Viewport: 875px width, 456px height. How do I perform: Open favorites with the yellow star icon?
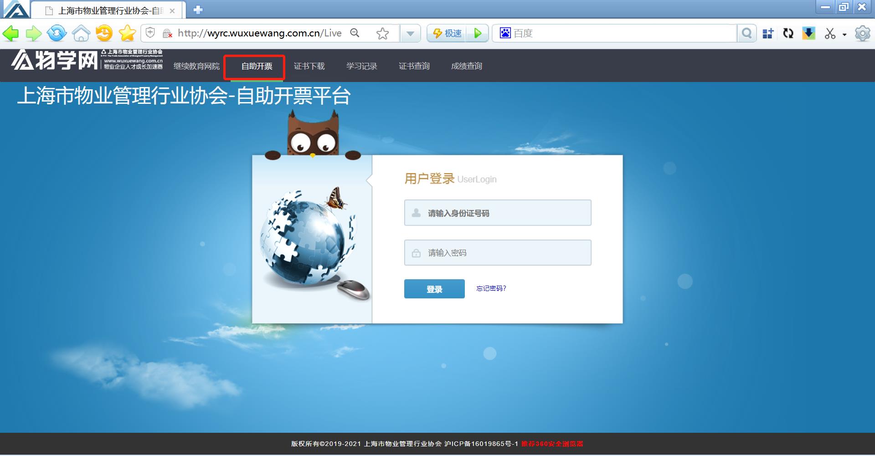127,33
